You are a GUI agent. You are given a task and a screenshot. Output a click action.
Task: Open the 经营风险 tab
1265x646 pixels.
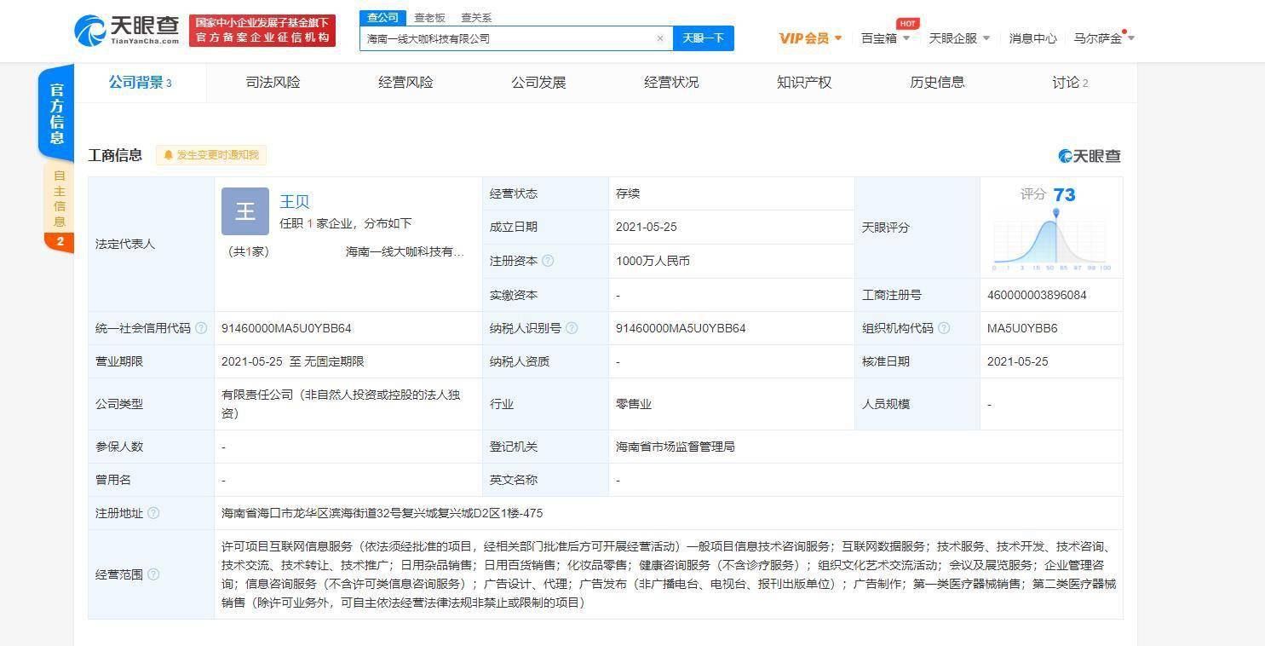tap(405, 83)
